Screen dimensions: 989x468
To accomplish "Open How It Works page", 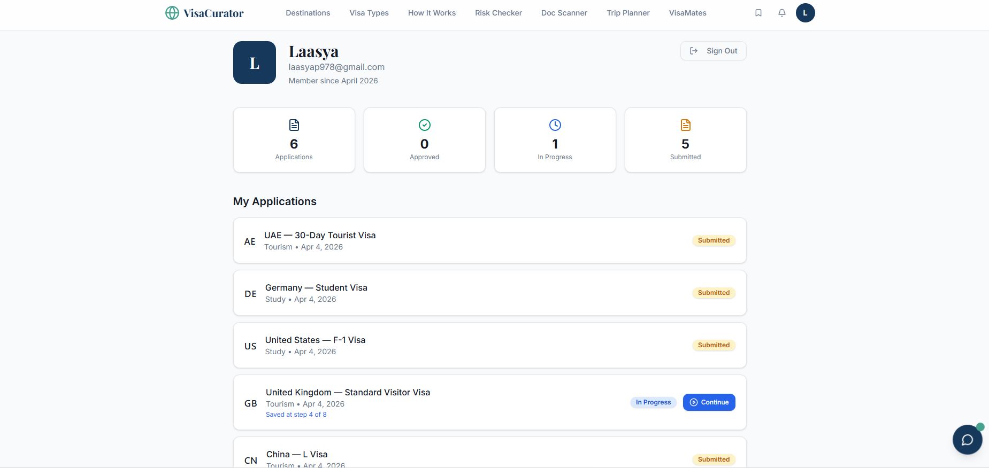I will pos(432,13).
